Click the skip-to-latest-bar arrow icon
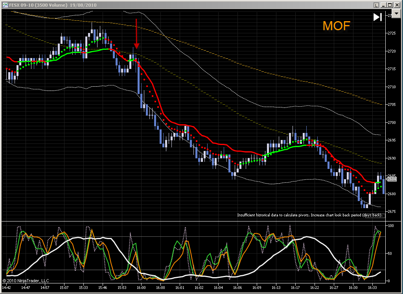 click(377, 17)
